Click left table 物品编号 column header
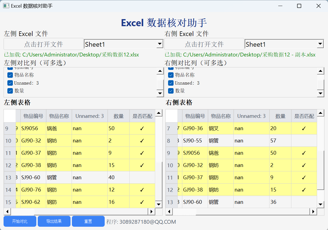The height and width of the screenshot is (230, 328). point(33,116)
